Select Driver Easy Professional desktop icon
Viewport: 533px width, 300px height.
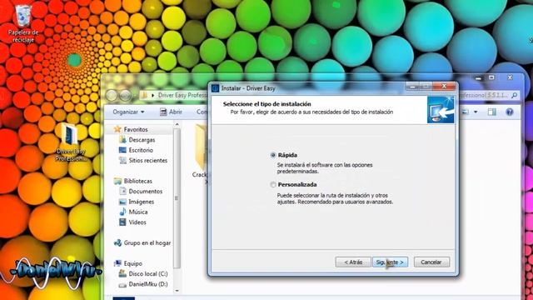pyautogui.click(x=70, y=142)
